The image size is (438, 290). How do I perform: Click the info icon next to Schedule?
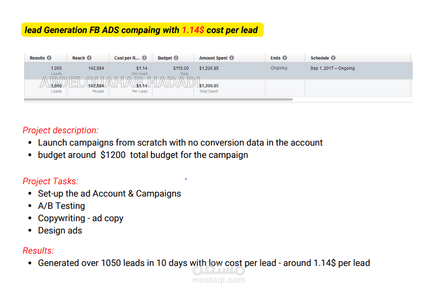333,58
